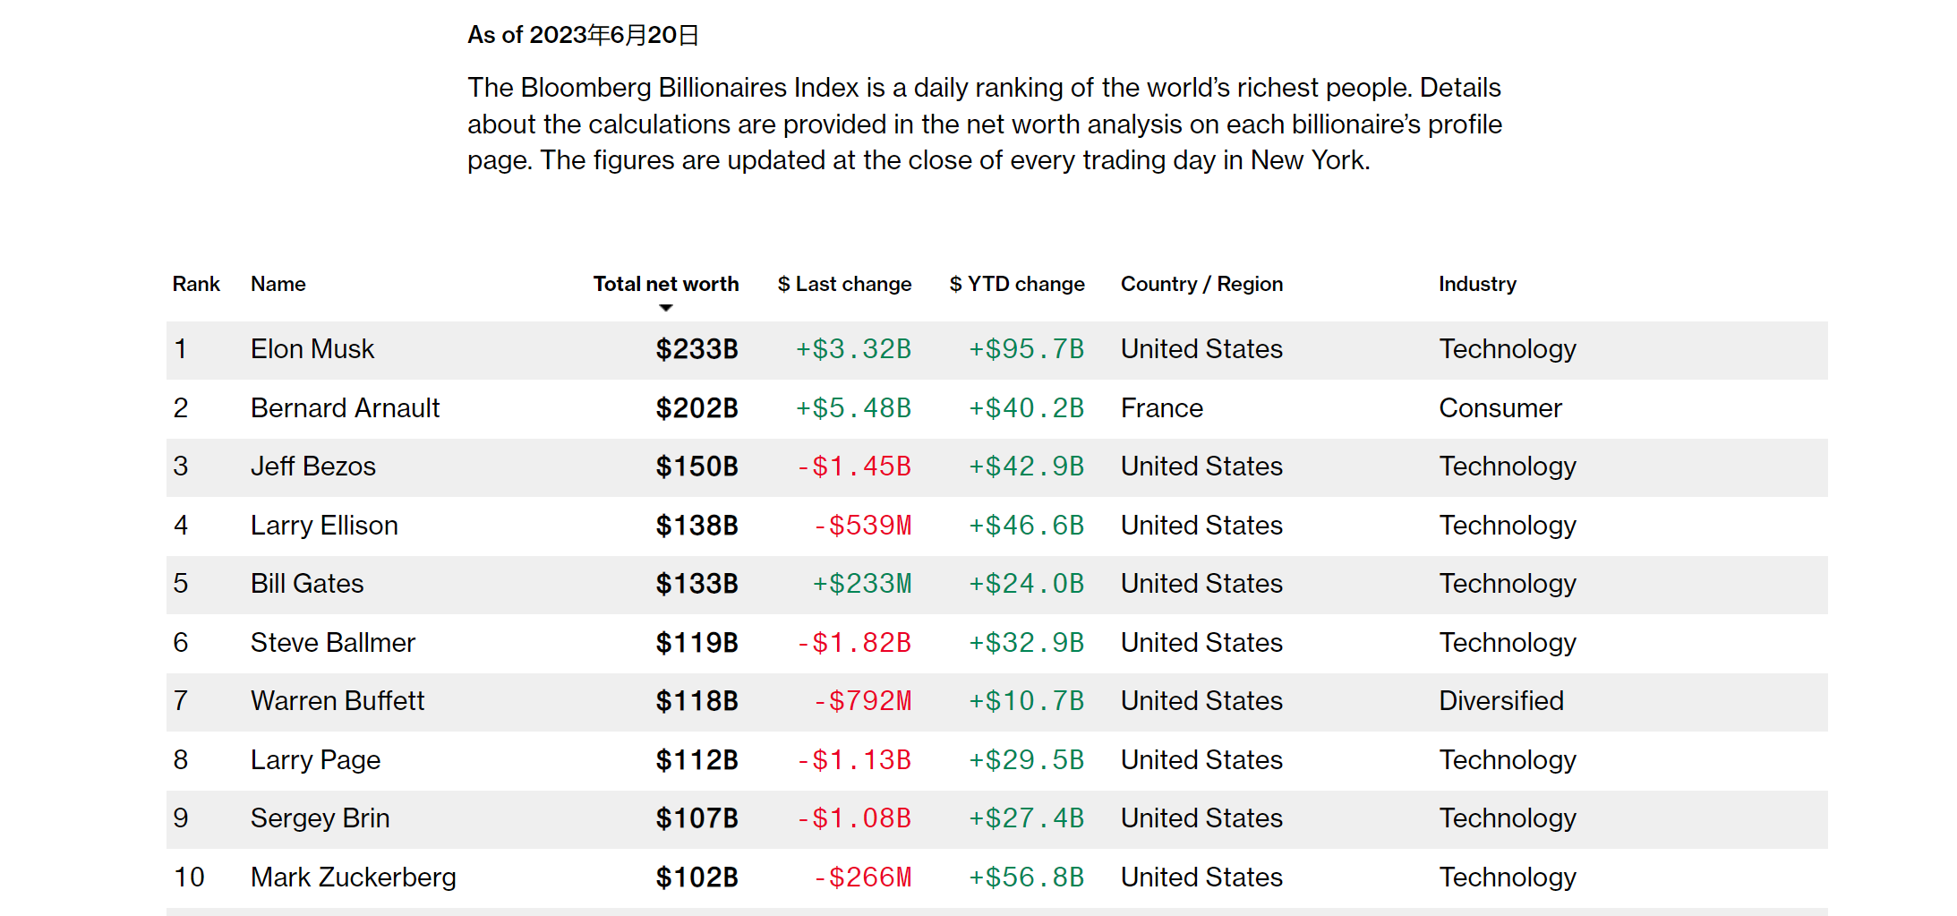Go to Steve Ballmer's profile
1957x916 pixels.
pos(332,643)
